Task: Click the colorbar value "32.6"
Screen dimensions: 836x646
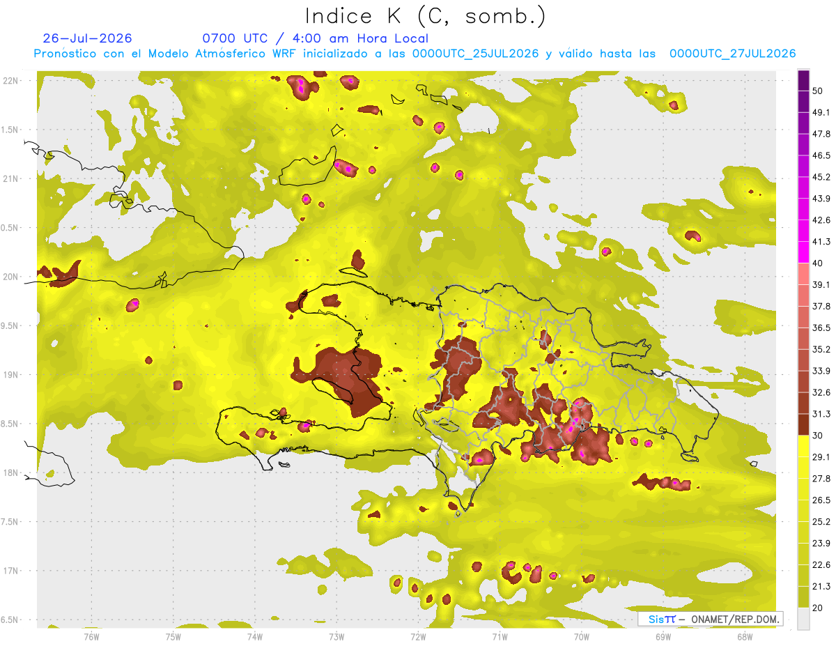Action: coord(822,392)
